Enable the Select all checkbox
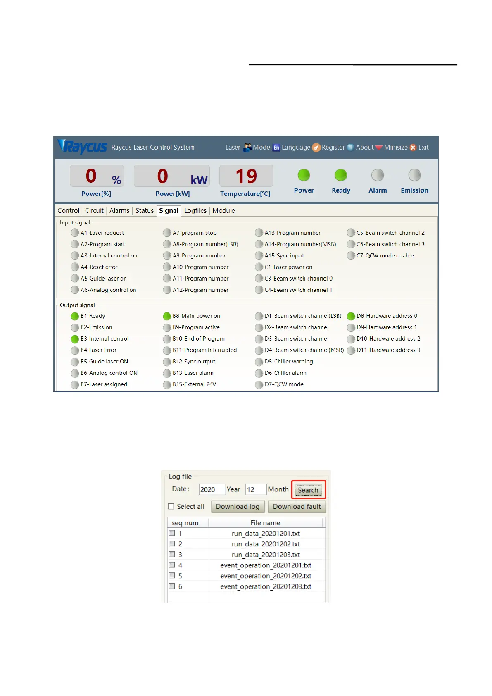 click(x=171, y=506)
